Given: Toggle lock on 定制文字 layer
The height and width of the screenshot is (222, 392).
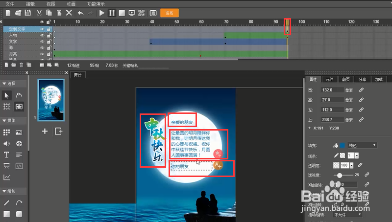Looking at the screenshot, I should point(49,29).
